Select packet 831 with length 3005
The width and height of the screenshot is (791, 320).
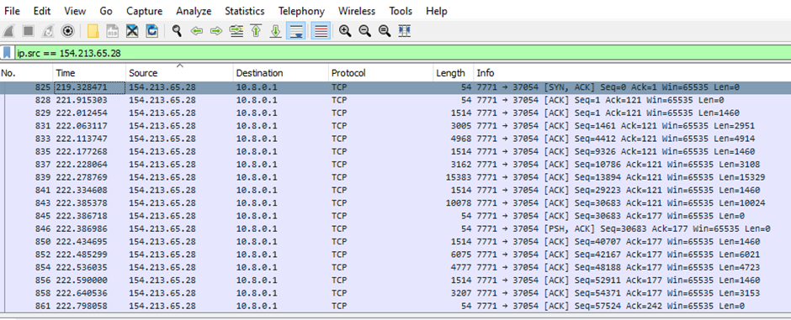tap(395, 126)
